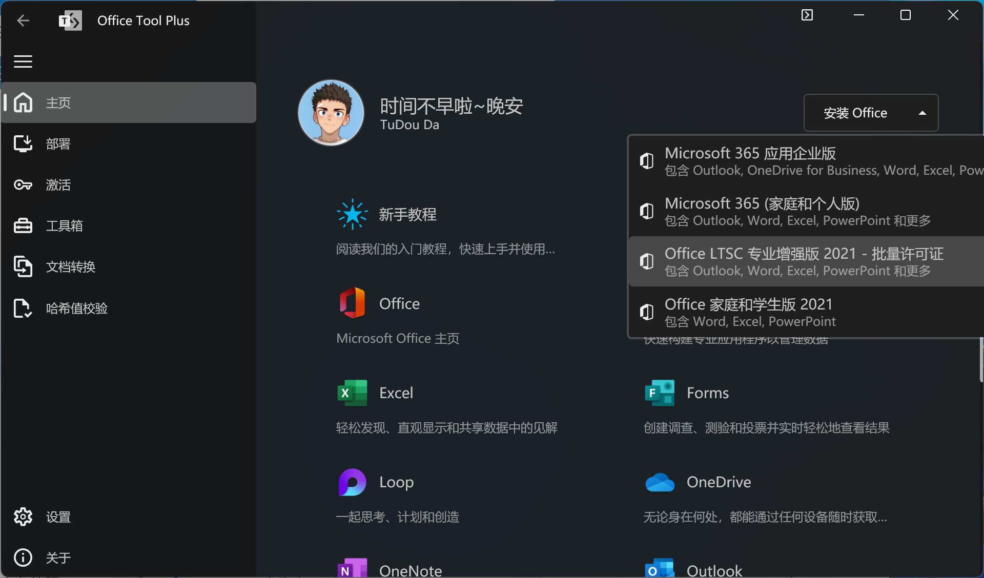Select Office LTSC 专业增强版 2021 option
Viewport: 984px width, 578px height.
pos(805,261)
